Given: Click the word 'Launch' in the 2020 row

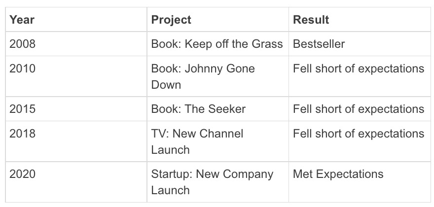Looking at the screenshot, I should click(x=170, y=190).
